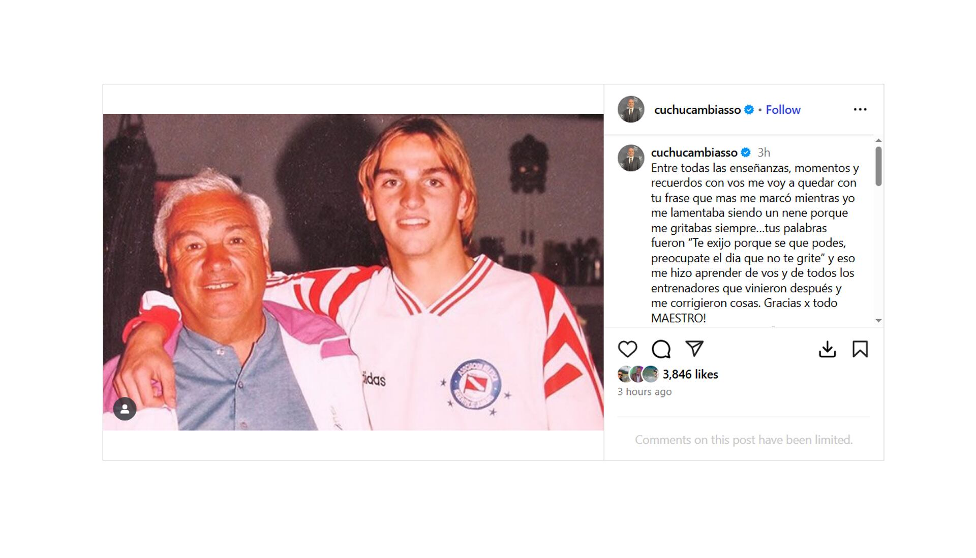Viewport: 976px width, 558px height.
Task: Open comments with the speech bubble icon
Action: tap(661, 349)
